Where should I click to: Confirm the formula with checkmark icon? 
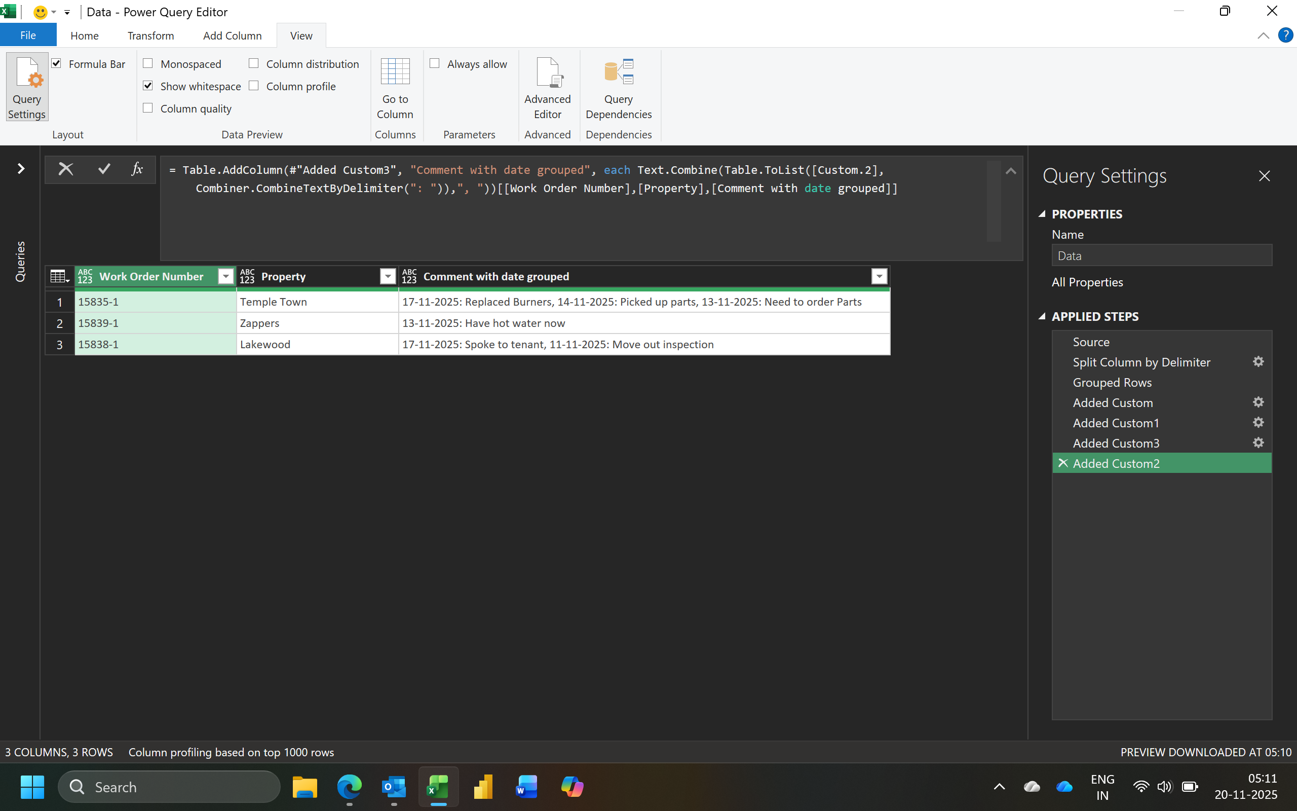104,169
